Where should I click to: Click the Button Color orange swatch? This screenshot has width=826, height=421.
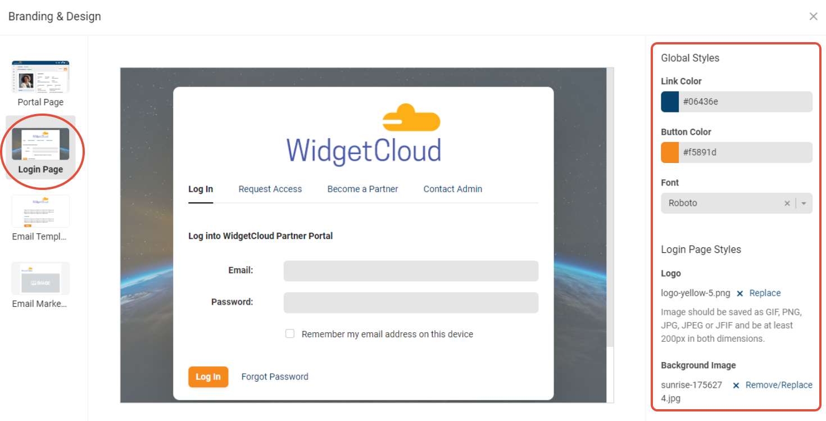point(670,152)
